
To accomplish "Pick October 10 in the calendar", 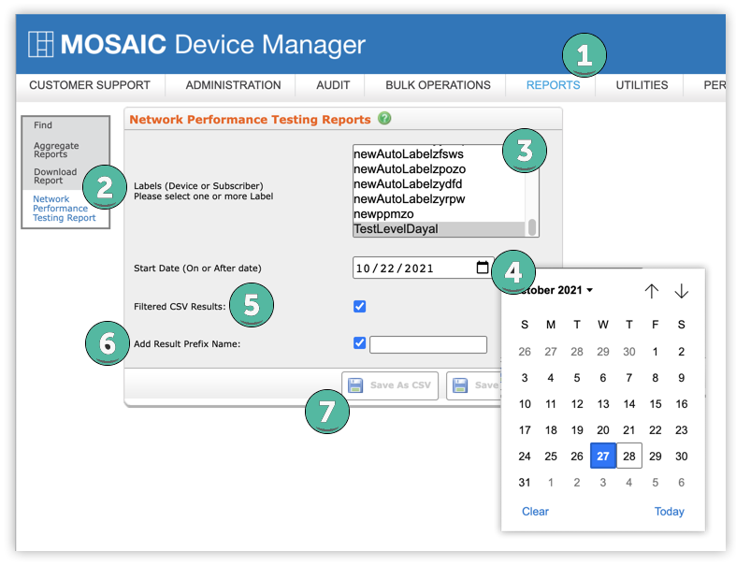I will pyautogui.click(x=525, y=404).
